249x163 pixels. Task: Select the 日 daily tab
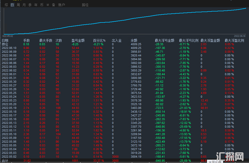click(x=12, y=5)
